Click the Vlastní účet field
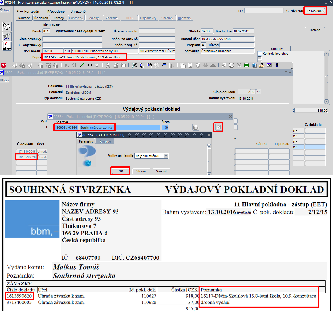 [227, 39]
